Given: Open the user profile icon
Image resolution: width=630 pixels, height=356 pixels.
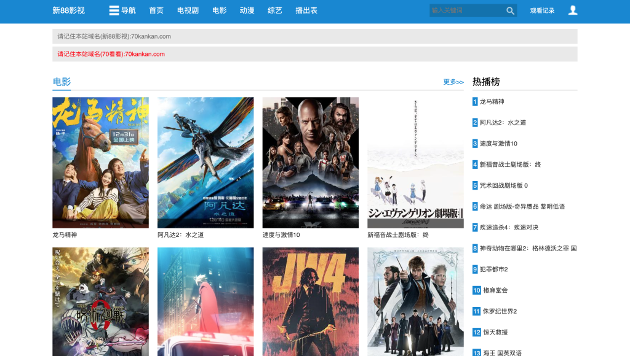Looking at the screenshot, I should pyautogui.click(x=573, y=10).
